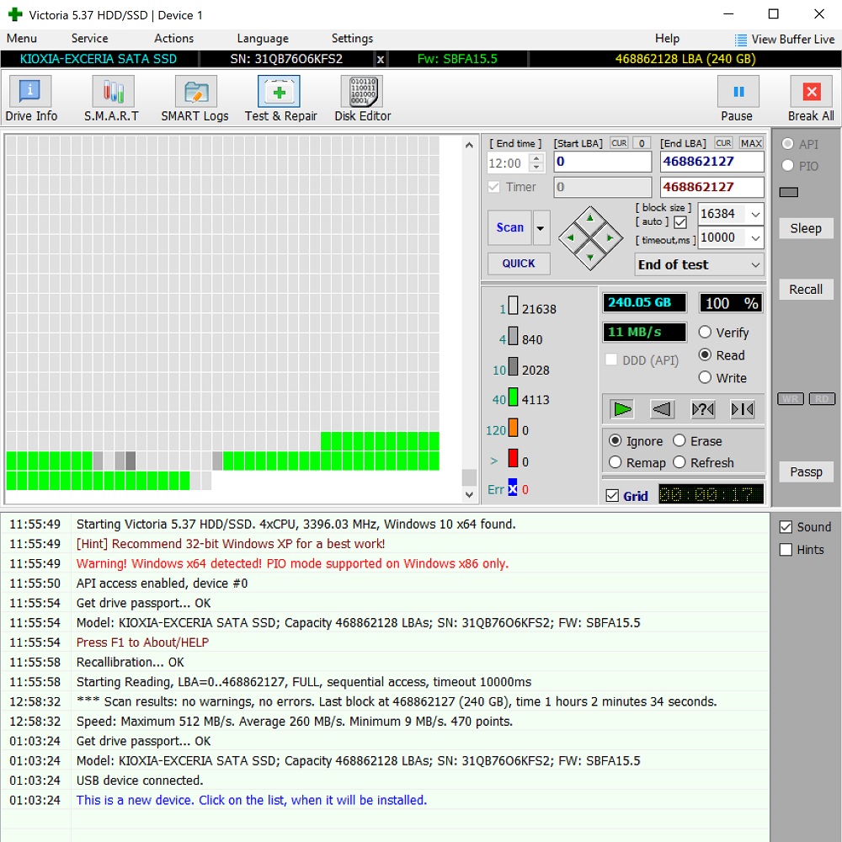Click the Start LBA input field

pos(603,162)
